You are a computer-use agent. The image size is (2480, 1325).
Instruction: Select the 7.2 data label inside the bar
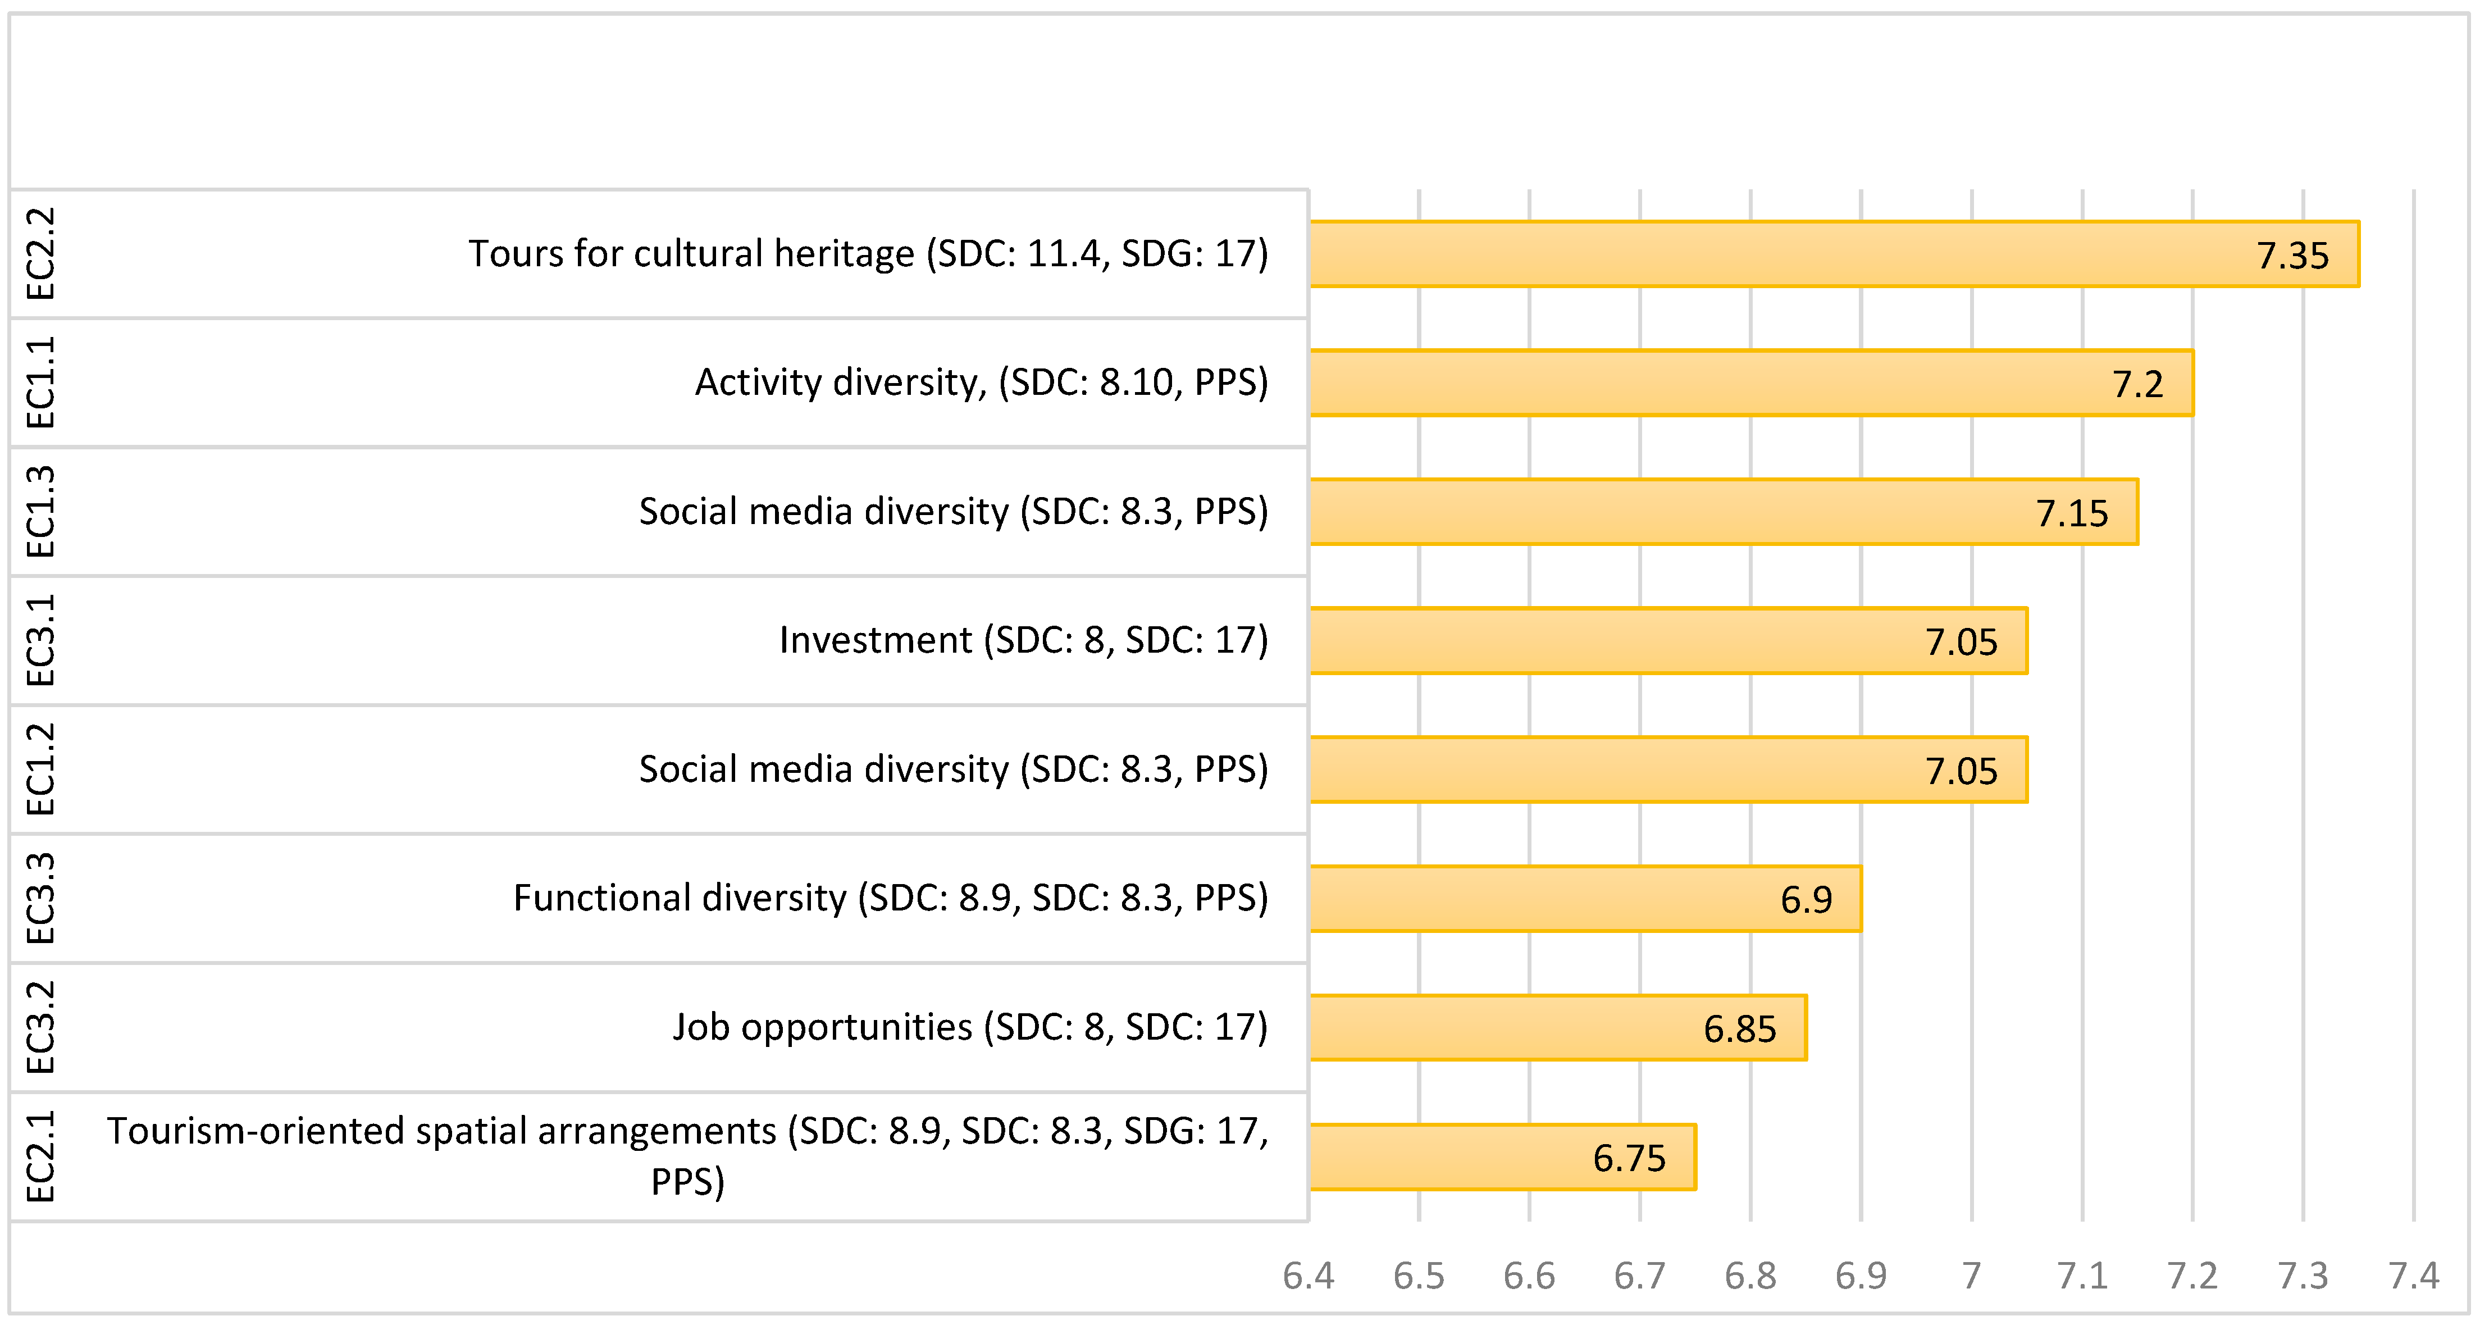(2137, 384)
